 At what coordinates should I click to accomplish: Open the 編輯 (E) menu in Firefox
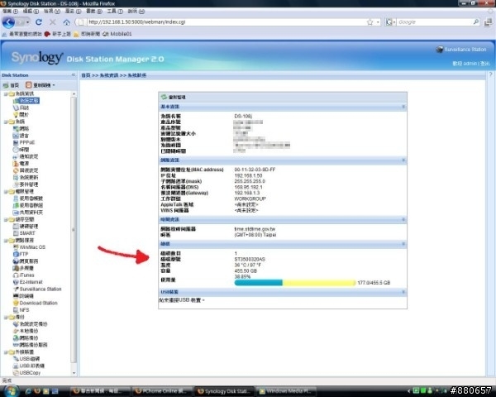pyautogui.click(x=31, y=11)
